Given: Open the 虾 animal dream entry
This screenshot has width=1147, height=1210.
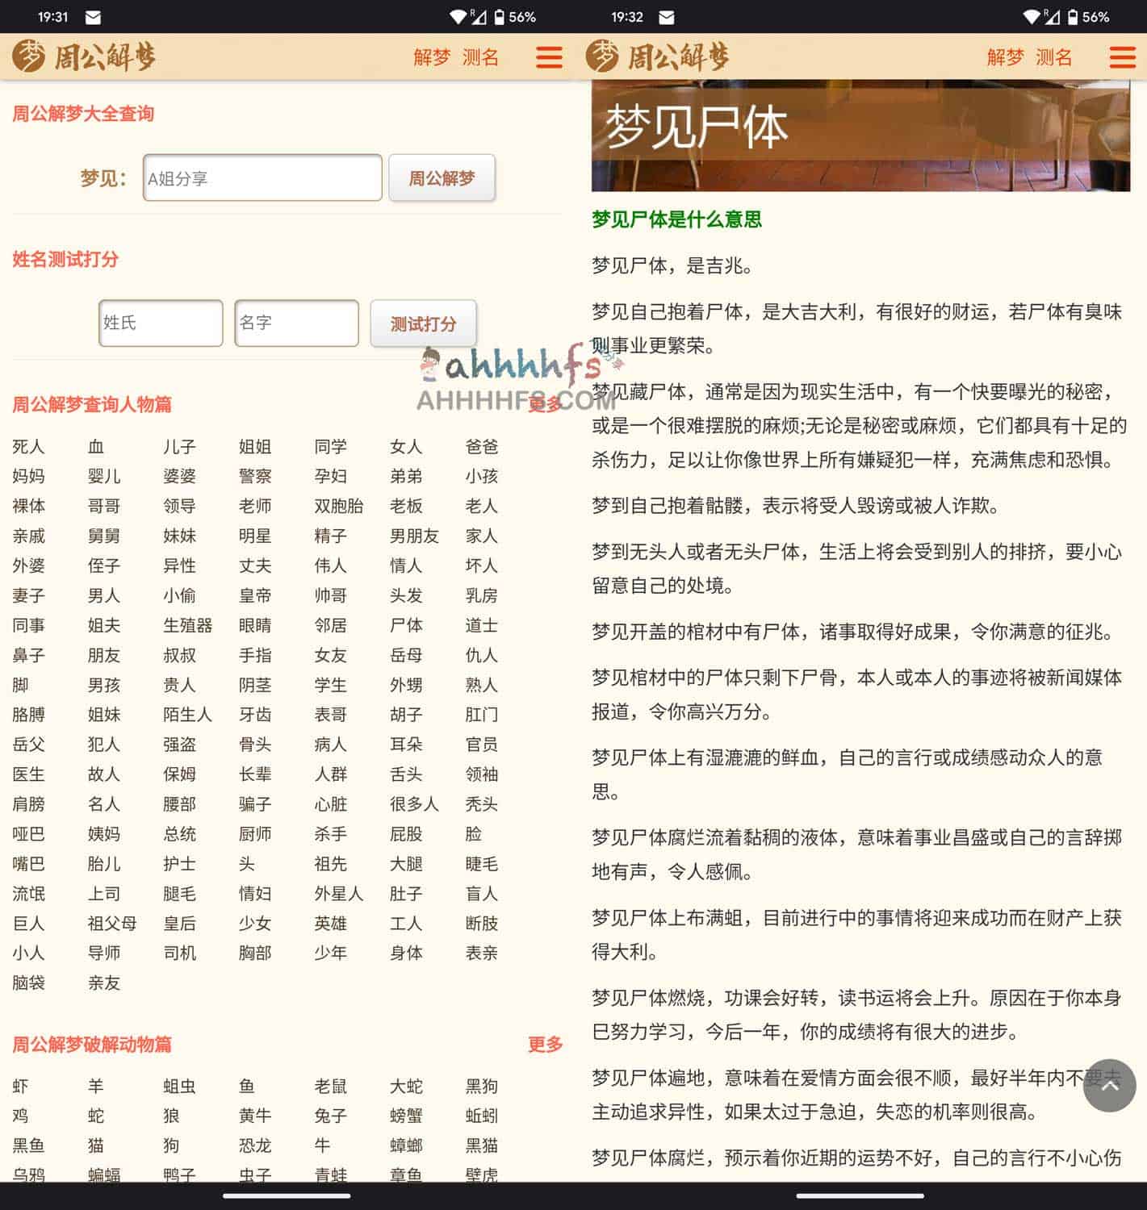Looking at the screenshot, I should pos(20,1087).
